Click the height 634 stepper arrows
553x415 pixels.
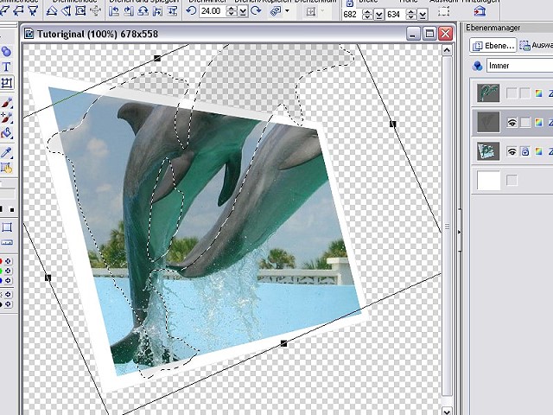[411, 15]
